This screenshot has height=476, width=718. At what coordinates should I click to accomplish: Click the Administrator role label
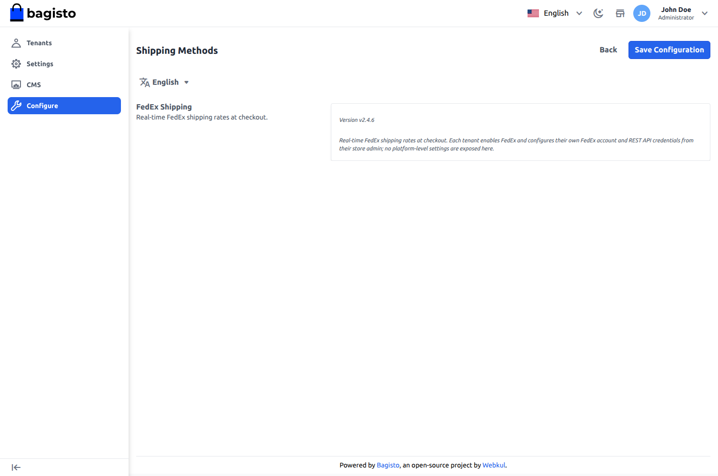click(676, 18)
